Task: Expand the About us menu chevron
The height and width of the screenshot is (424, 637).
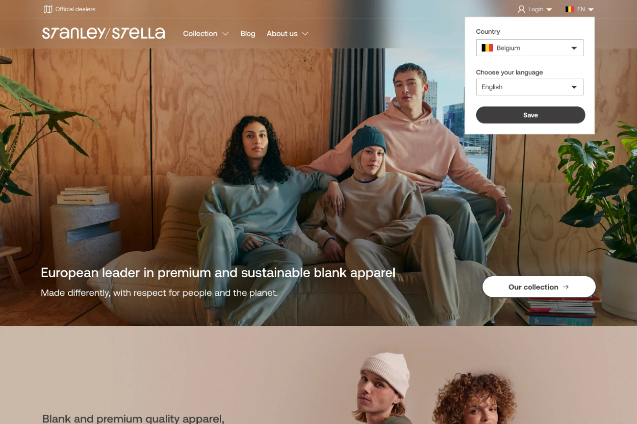Action: click(305, 34)
